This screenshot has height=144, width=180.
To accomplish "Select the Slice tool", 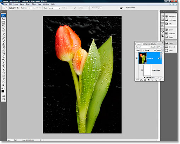I will pos(4,35).
